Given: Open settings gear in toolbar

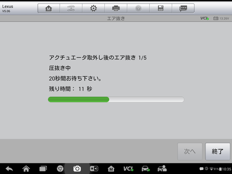Looking at the screenshot, I should [x=93, y=8].
